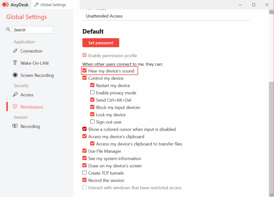The image size is (274, 197).
Task: Click the Search input field
Action: (33, 30)
